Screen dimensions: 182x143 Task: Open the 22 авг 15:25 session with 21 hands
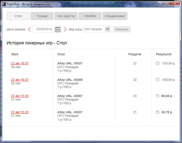point(20,112)
